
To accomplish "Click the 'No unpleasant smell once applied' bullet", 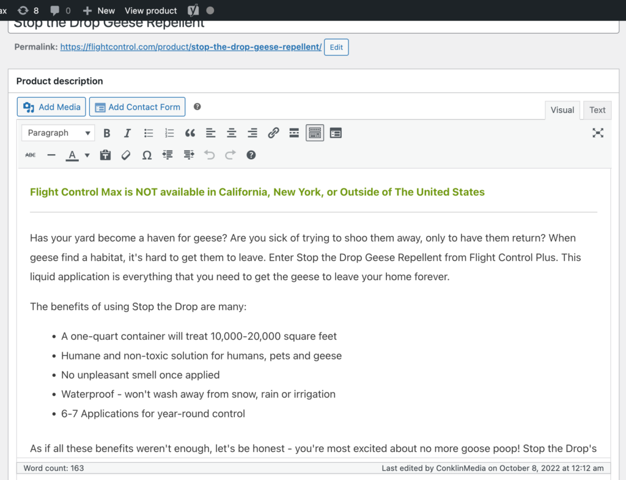I will coord(140,375).
